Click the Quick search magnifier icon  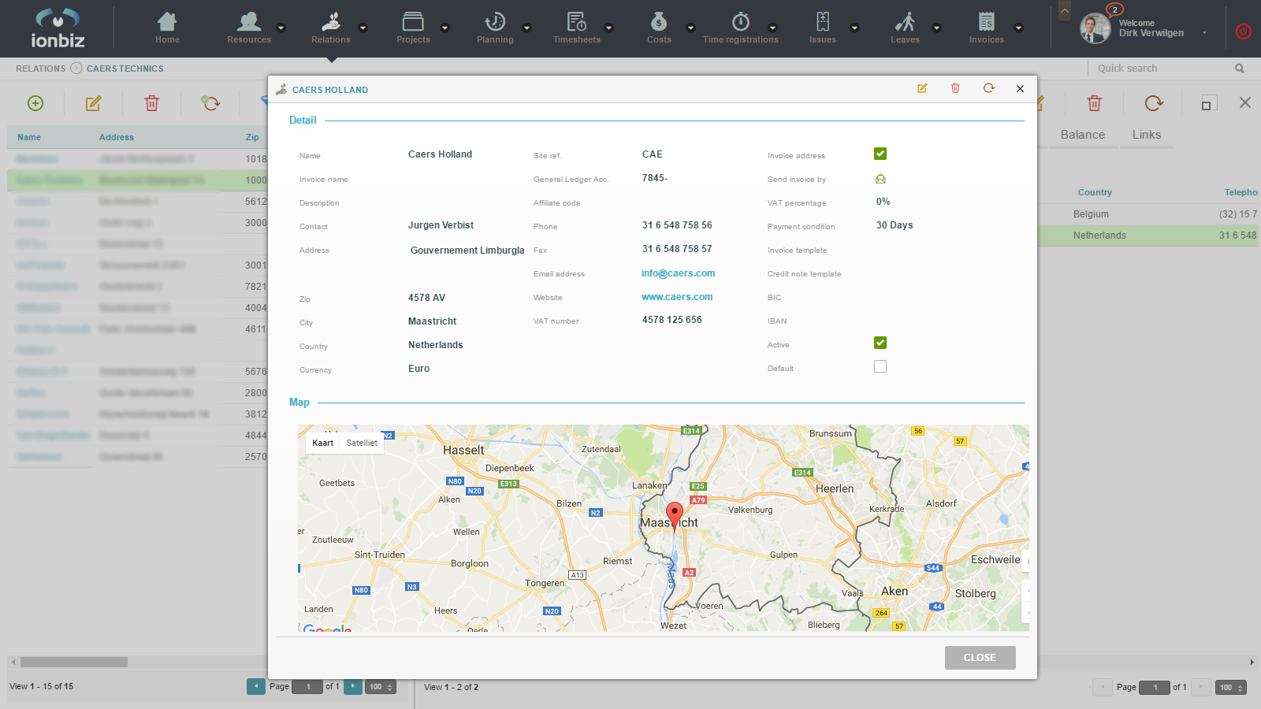pos(1240,69)
